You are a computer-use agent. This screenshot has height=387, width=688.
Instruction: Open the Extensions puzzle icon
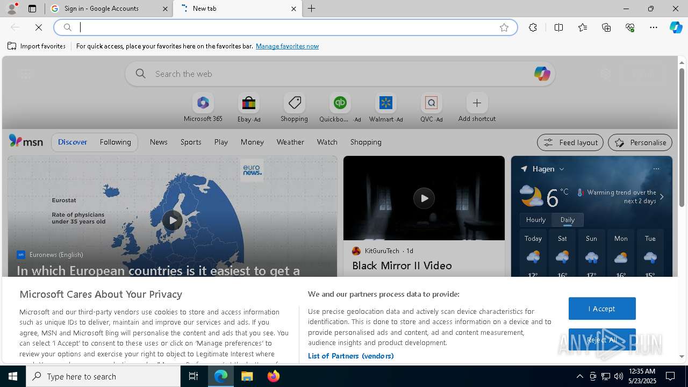point(533,27)
